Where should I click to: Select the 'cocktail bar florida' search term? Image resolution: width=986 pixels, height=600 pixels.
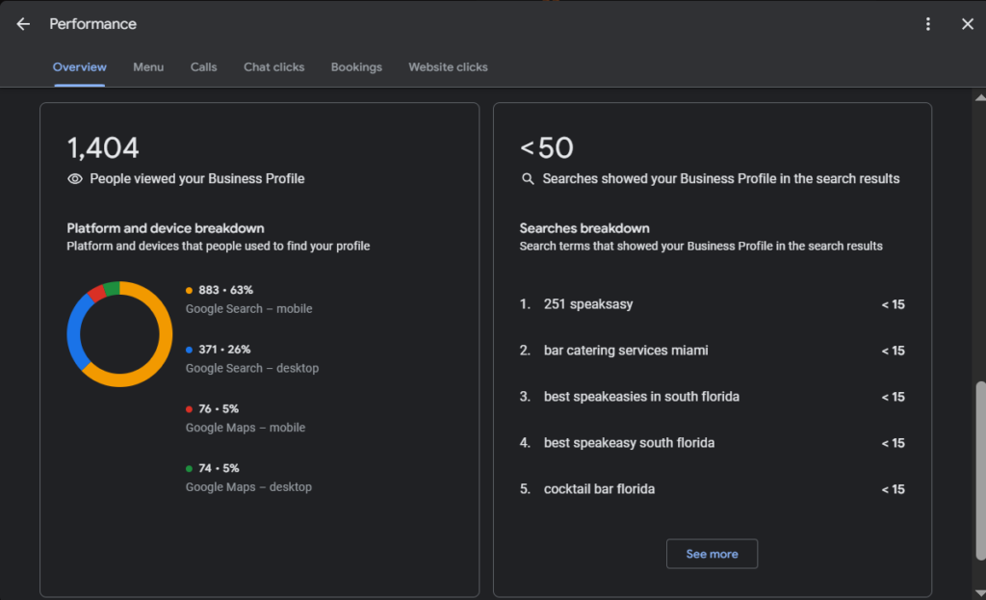click(x=599, y=489)
